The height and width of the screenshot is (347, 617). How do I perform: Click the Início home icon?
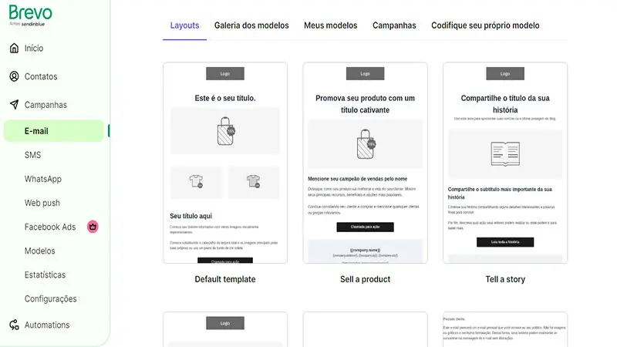[x=14, y=48]
